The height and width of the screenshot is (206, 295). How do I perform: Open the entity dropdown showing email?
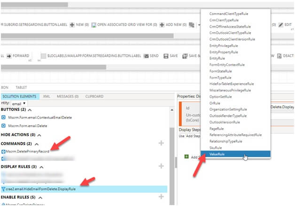point(19,103)
